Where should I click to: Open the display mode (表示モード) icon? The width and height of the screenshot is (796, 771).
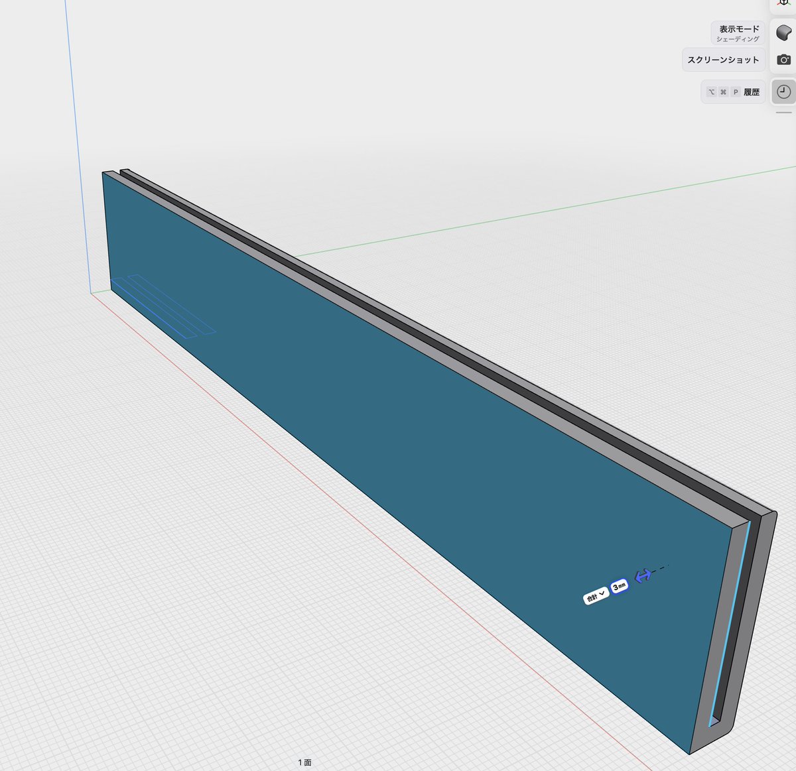(x=783, y=32)
